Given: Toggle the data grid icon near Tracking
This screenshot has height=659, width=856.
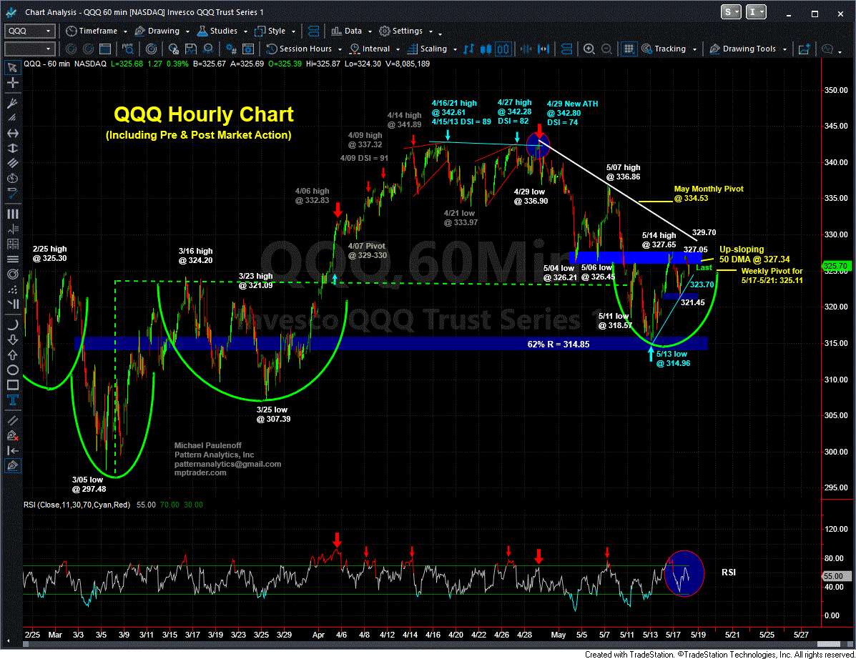Looking at the screenshot, I should coord(629,49).
